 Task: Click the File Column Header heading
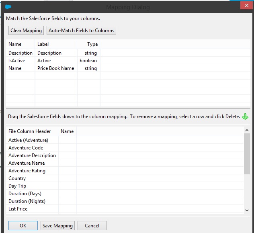(x=30, y=131)
